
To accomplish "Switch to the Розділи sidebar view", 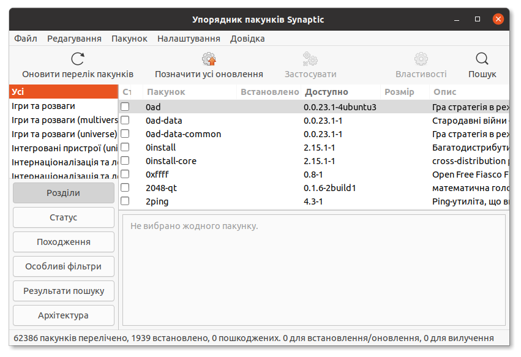I will click(63, 192).
